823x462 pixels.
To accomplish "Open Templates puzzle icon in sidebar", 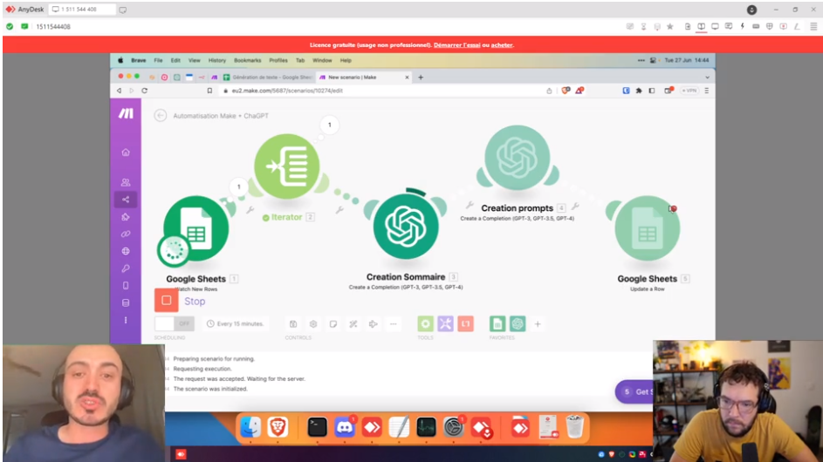I will pos(126,217).
